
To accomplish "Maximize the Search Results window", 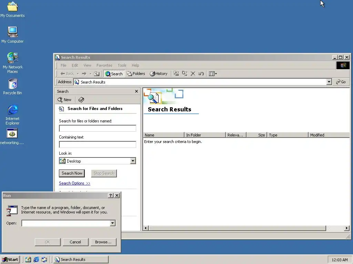I will pyautogui.click(x=340, y=57).
